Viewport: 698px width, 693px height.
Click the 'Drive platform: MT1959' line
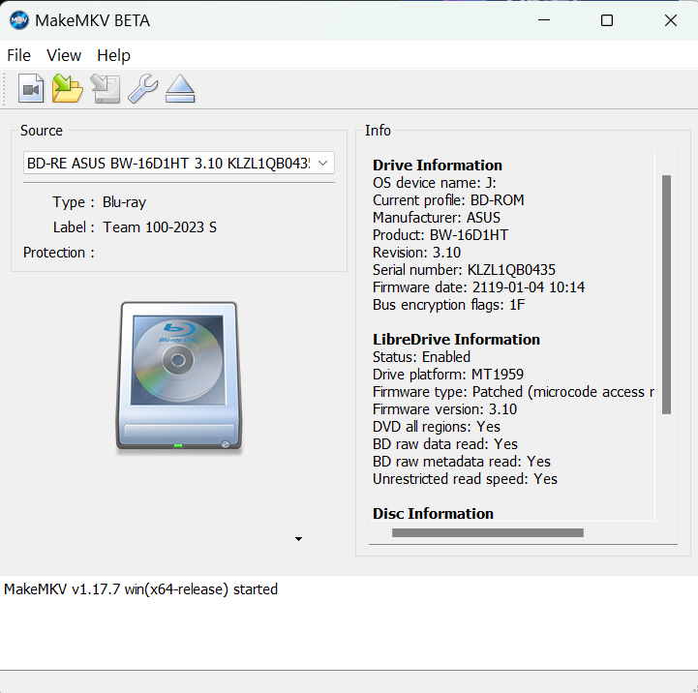pos(448,375)
